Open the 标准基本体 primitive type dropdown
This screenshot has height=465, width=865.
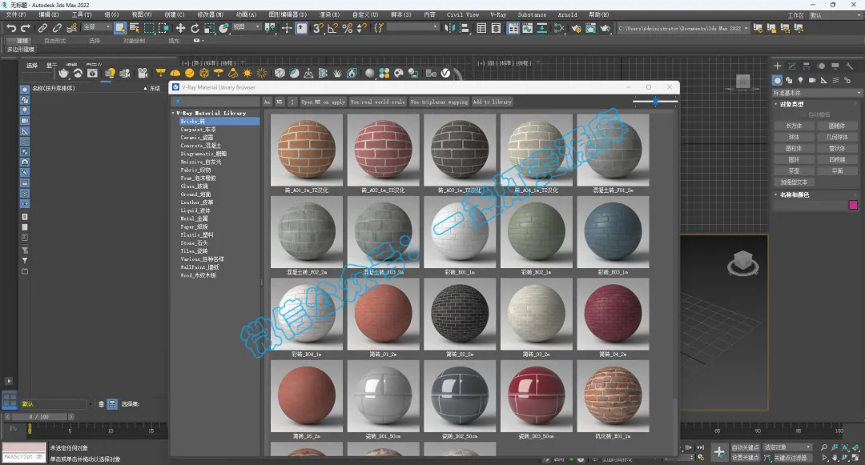click(815, 93)
